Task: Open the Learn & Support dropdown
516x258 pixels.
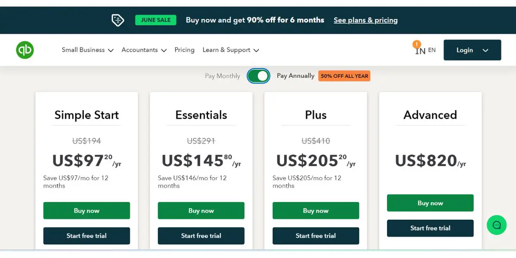Action: pyautogui.click(x=230, y=50)
